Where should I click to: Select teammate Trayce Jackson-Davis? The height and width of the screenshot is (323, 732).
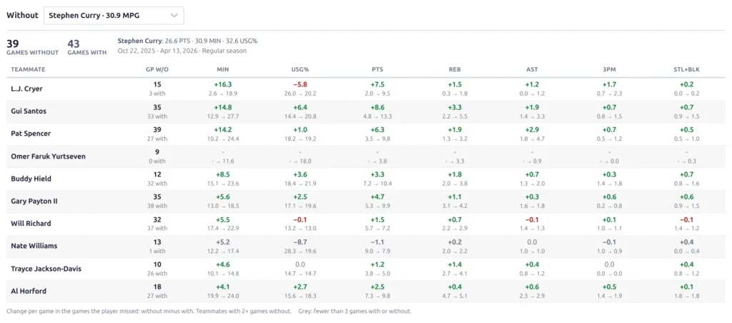click(45, 269)
